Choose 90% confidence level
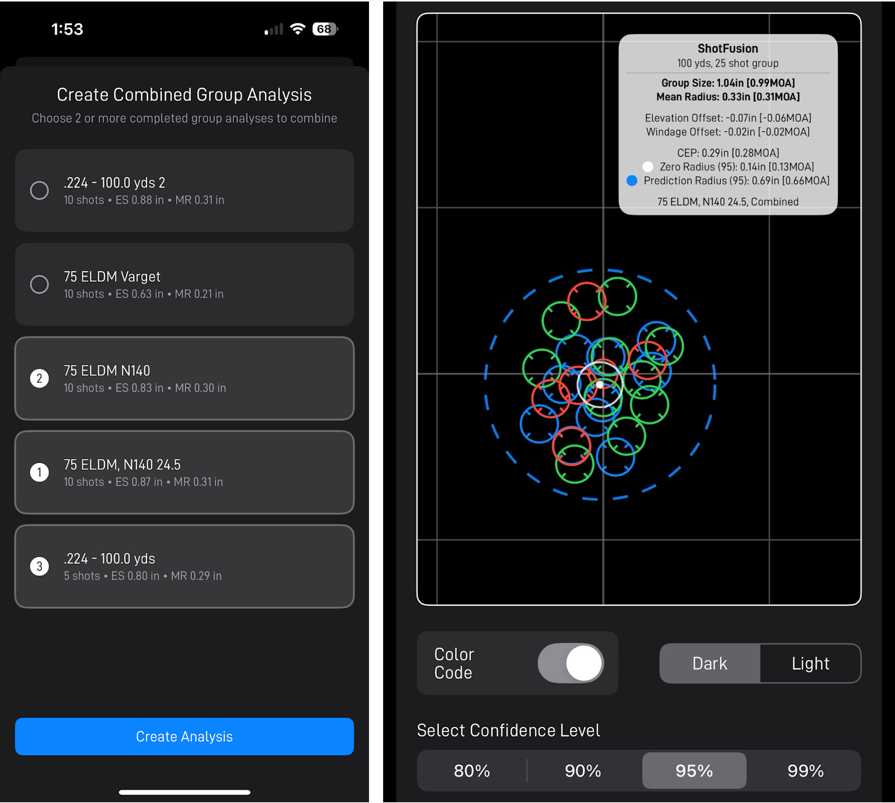 [x=583, y=771]
